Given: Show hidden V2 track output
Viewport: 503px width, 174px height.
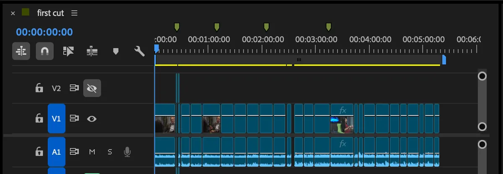Looking at the screenshot, I should (x=92, y=88).
